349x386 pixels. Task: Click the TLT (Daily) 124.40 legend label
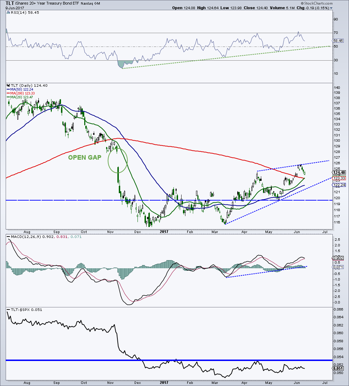point(29,85)
